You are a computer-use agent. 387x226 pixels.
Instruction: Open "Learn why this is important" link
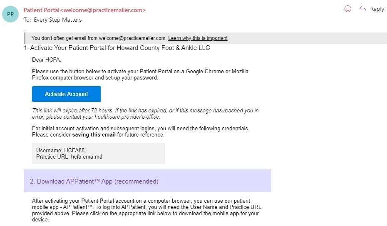tap(198, 38)
